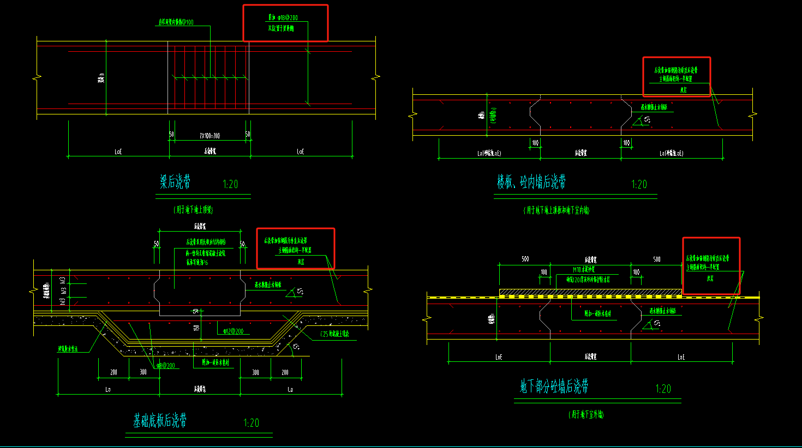802x448 pixels.
Task: Select the "φ12@200" rebar annotation
Action: (x=233, y=331)
